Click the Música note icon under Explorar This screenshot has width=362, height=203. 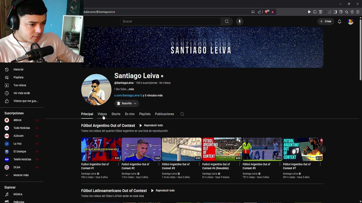[x=7, y=194]
